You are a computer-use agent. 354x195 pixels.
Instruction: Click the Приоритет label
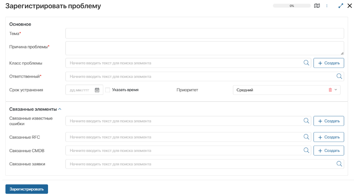pos(187,90)
